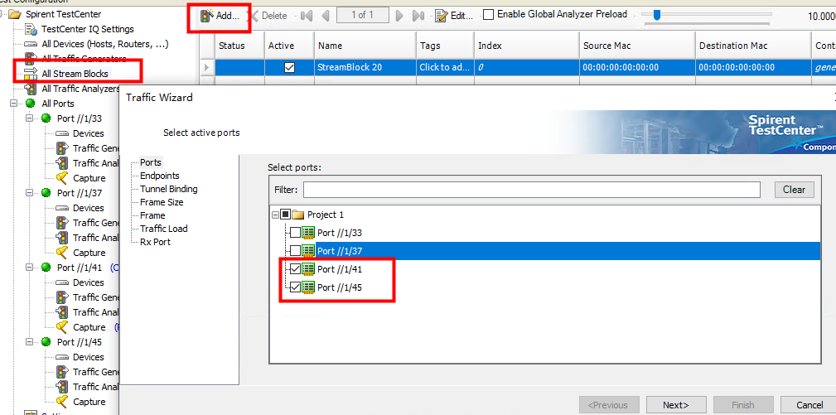Click the Name column header
The height and width of the screenshot is (415, 836).
pyautogui.click(x=365, y=46)
